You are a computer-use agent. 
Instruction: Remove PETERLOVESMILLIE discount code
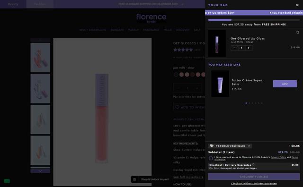click(249, 146)
